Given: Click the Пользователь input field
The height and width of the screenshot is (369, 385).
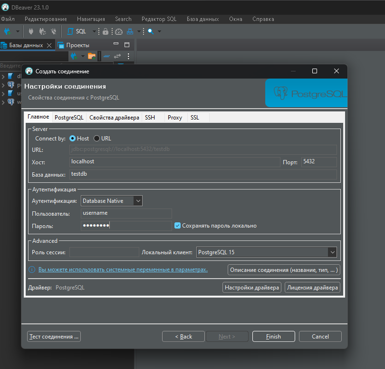Looking at the screenshot, I should tap(126, 213).
